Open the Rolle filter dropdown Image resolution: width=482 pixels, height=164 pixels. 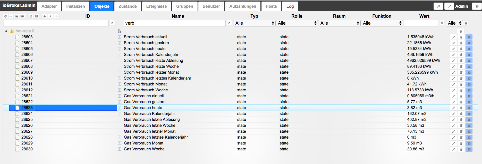[x=297, y=23]
